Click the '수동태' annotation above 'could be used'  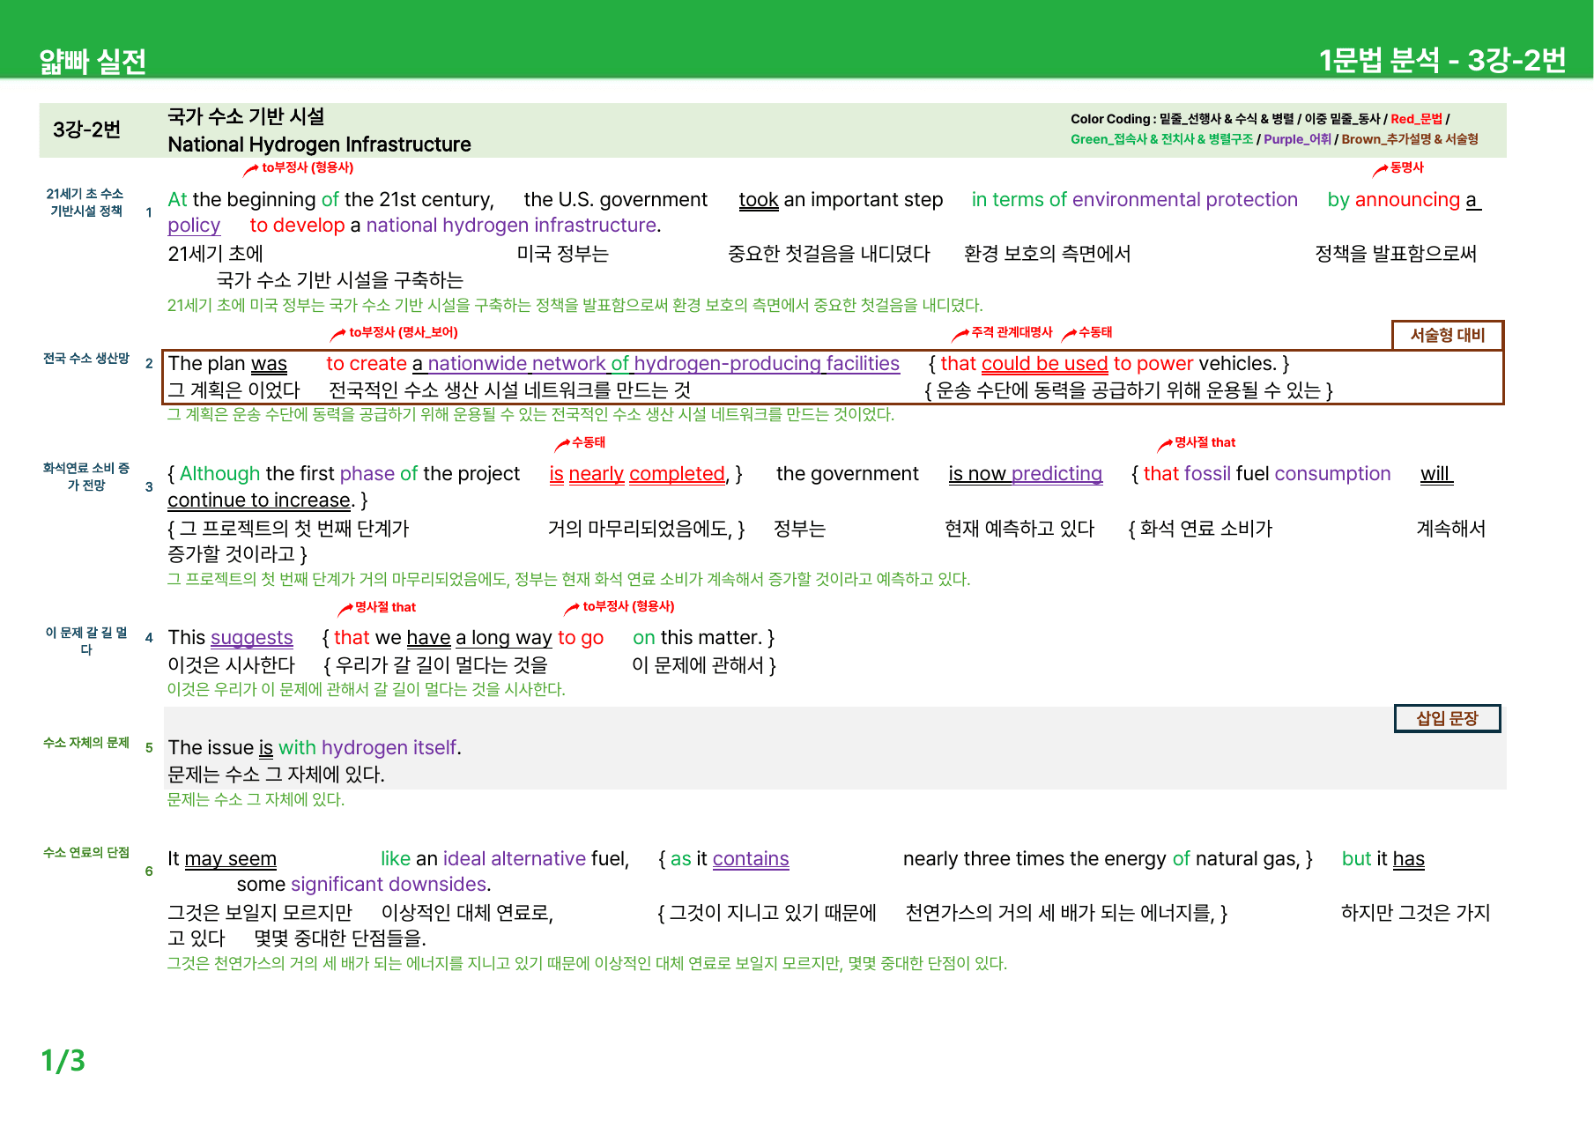click(1095, 332)
